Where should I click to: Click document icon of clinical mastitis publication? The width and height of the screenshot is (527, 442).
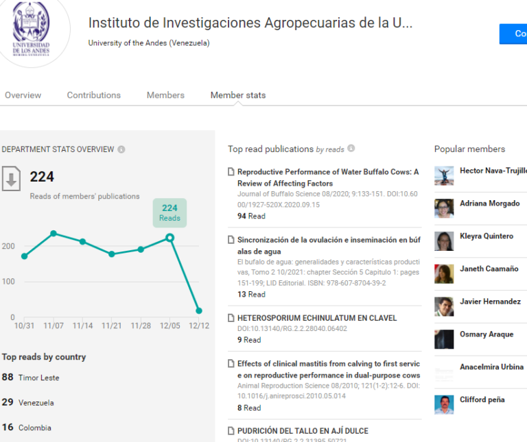231,363
